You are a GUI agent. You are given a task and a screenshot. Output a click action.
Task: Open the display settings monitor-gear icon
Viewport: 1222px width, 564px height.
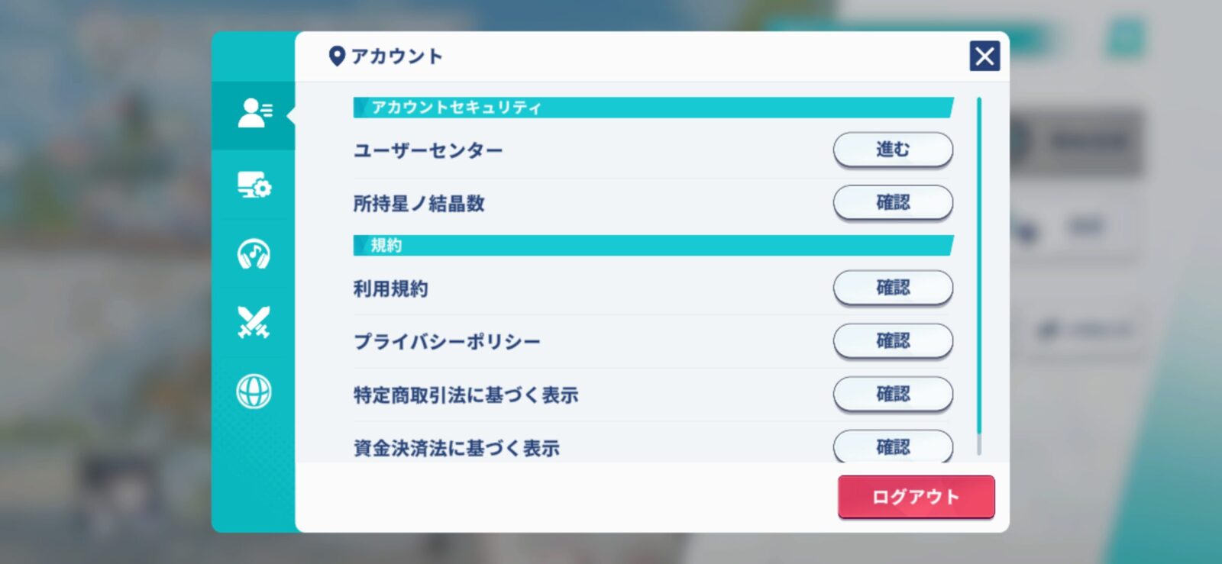coord(254,185)
